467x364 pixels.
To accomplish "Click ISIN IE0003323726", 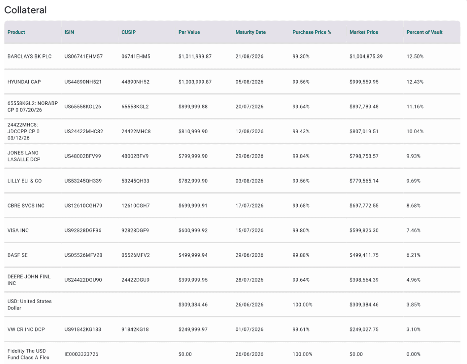I will tap(81, 354).
